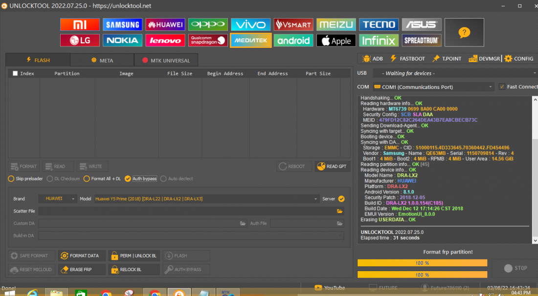Image resolution: width=538 pixels, height=296 pixels.
Task: Open the USB Waiting for devices dropdown
Action: tap(455, 73)
